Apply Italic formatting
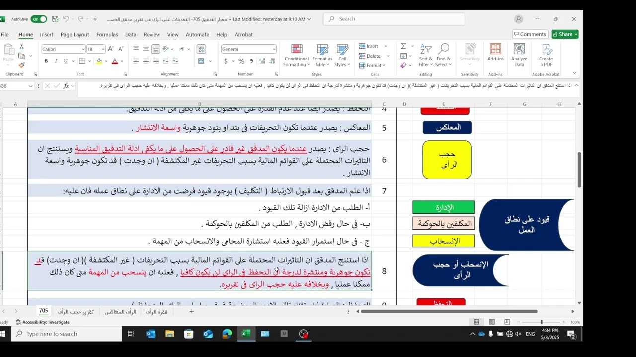 click(x=56, y=61)
